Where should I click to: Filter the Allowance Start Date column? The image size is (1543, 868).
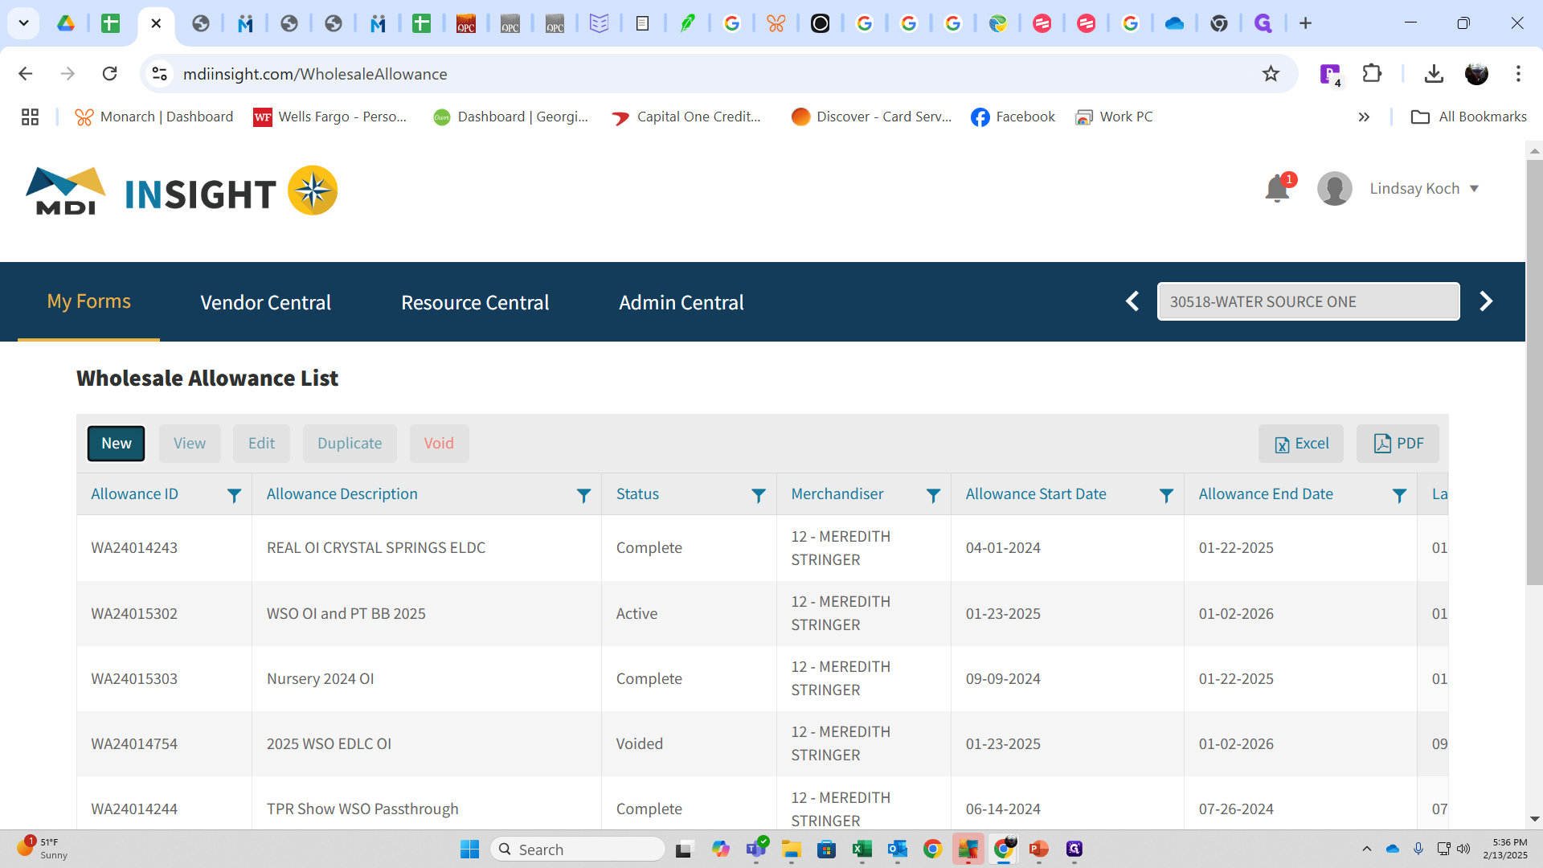click(1166, 496)
